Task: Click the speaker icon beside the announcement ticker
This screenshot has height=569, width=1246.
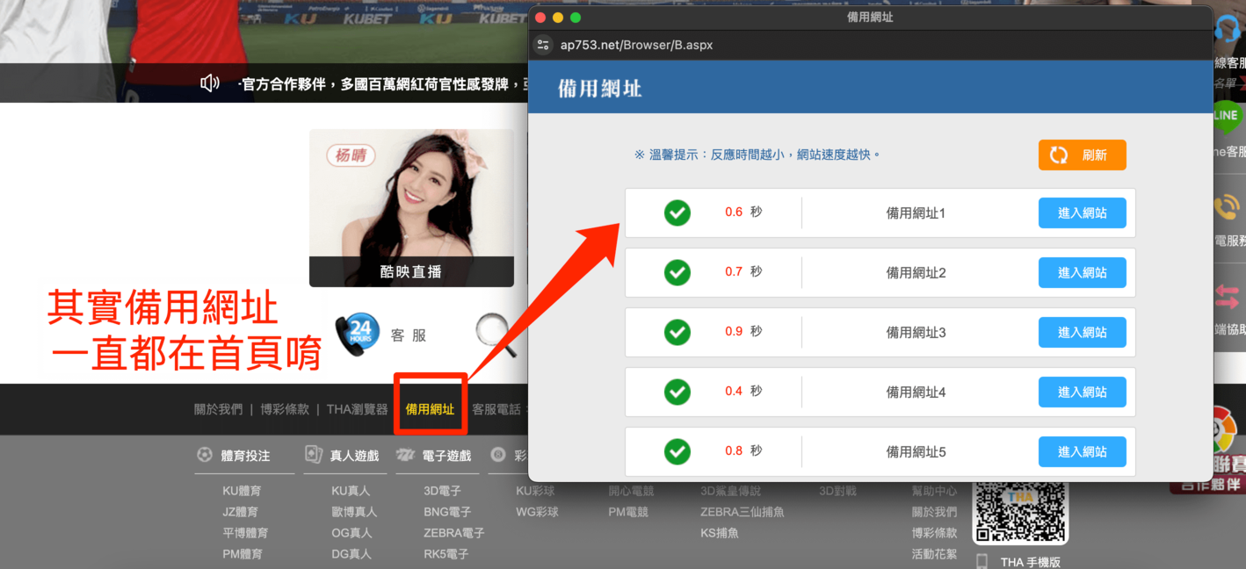Action: tap(209, 83)
